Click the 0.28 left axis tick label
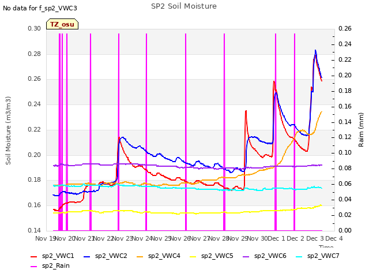The image size is (369, 277). tap(35, 54)
